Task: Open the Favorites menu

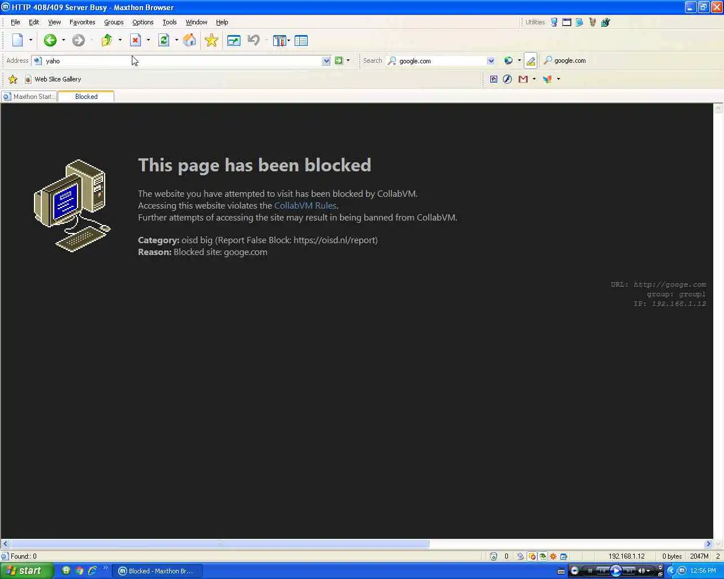Action: 82,22
